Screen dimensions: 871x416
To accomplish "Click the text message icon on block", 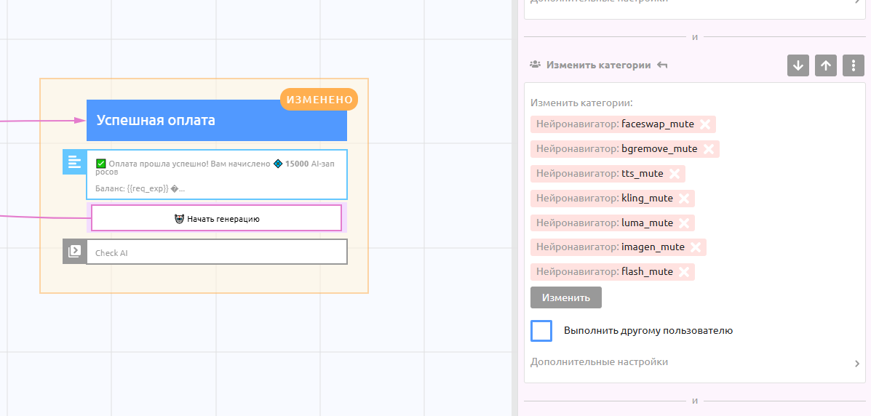I will [x=74, y=162].
